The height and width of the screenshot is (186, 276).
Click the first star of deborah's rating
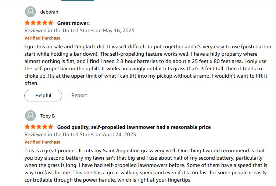(x=27, y=23)
